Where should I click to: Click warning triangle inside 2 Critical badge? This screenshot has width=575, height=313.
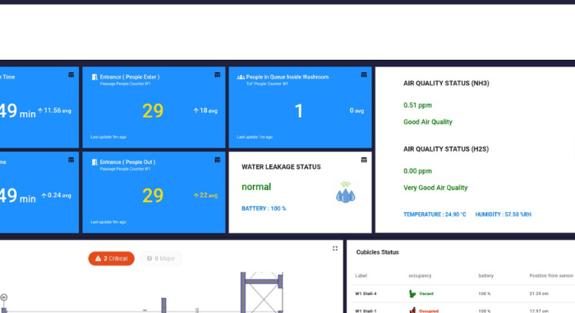(x=98, y=259)
